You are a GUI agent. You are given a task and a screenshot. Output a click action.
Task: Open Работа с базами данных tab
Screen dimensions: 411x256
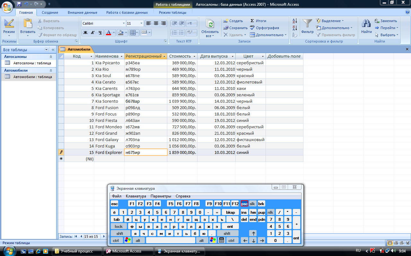pyautogui.click(x=127, y=12)
